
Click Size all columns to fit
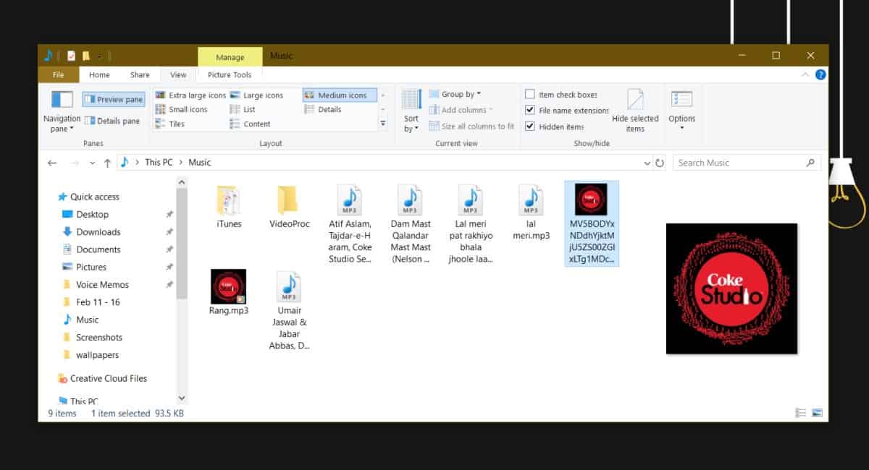pos(471,126)
